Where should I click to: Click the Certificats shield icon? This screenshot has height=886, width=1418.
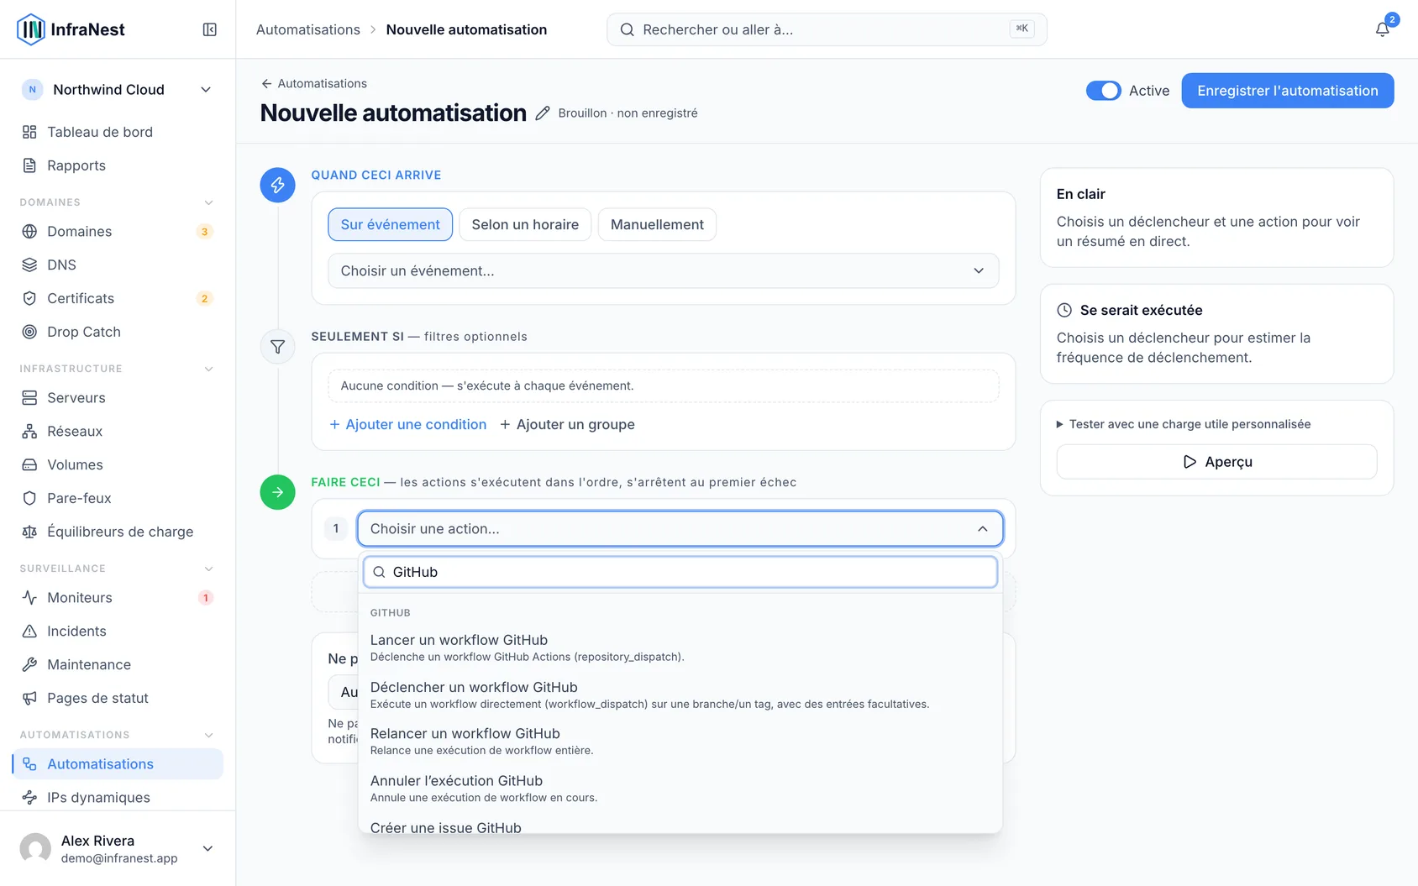click(29, 298)
